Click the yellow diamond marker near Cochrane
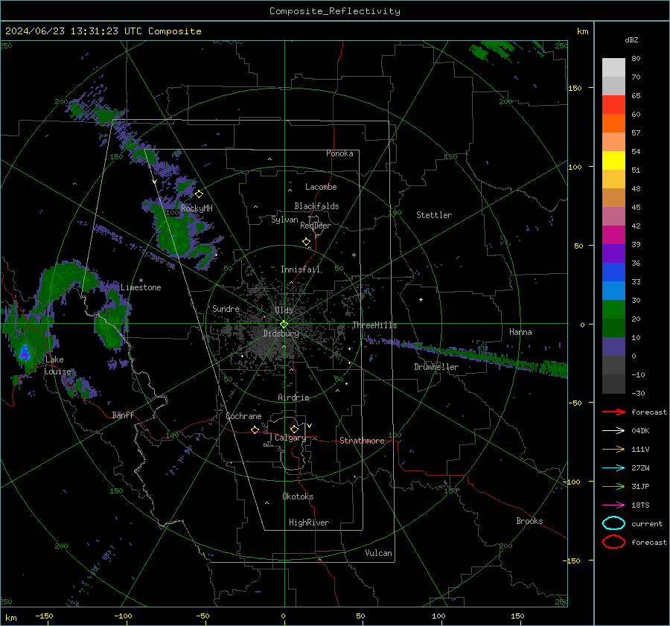Viewport: 670px width, 626px height. [x=255, y=429]
